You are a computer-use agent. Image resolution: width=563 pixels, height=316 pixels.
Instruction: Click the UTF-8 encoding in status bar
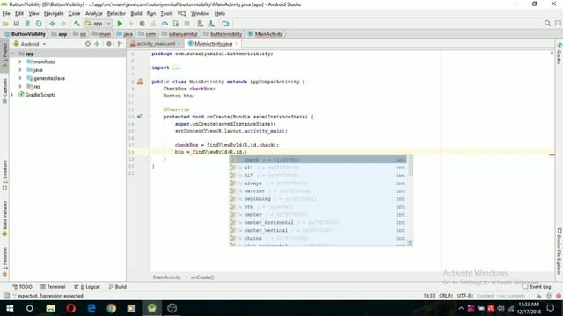tap(465, 296)
